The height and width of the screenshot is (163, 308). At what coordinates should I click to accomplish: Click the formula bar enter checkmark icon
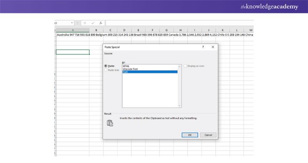93,23
